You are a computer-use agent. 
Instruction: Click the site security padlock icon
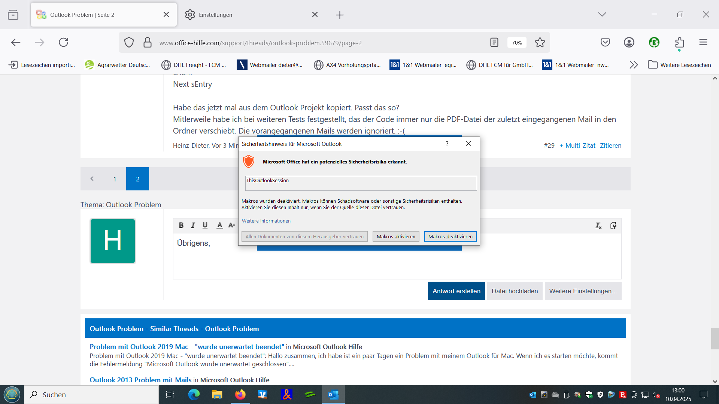coord(148,43)
